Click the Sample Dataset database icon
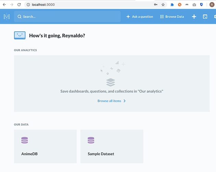 (91, 140)
